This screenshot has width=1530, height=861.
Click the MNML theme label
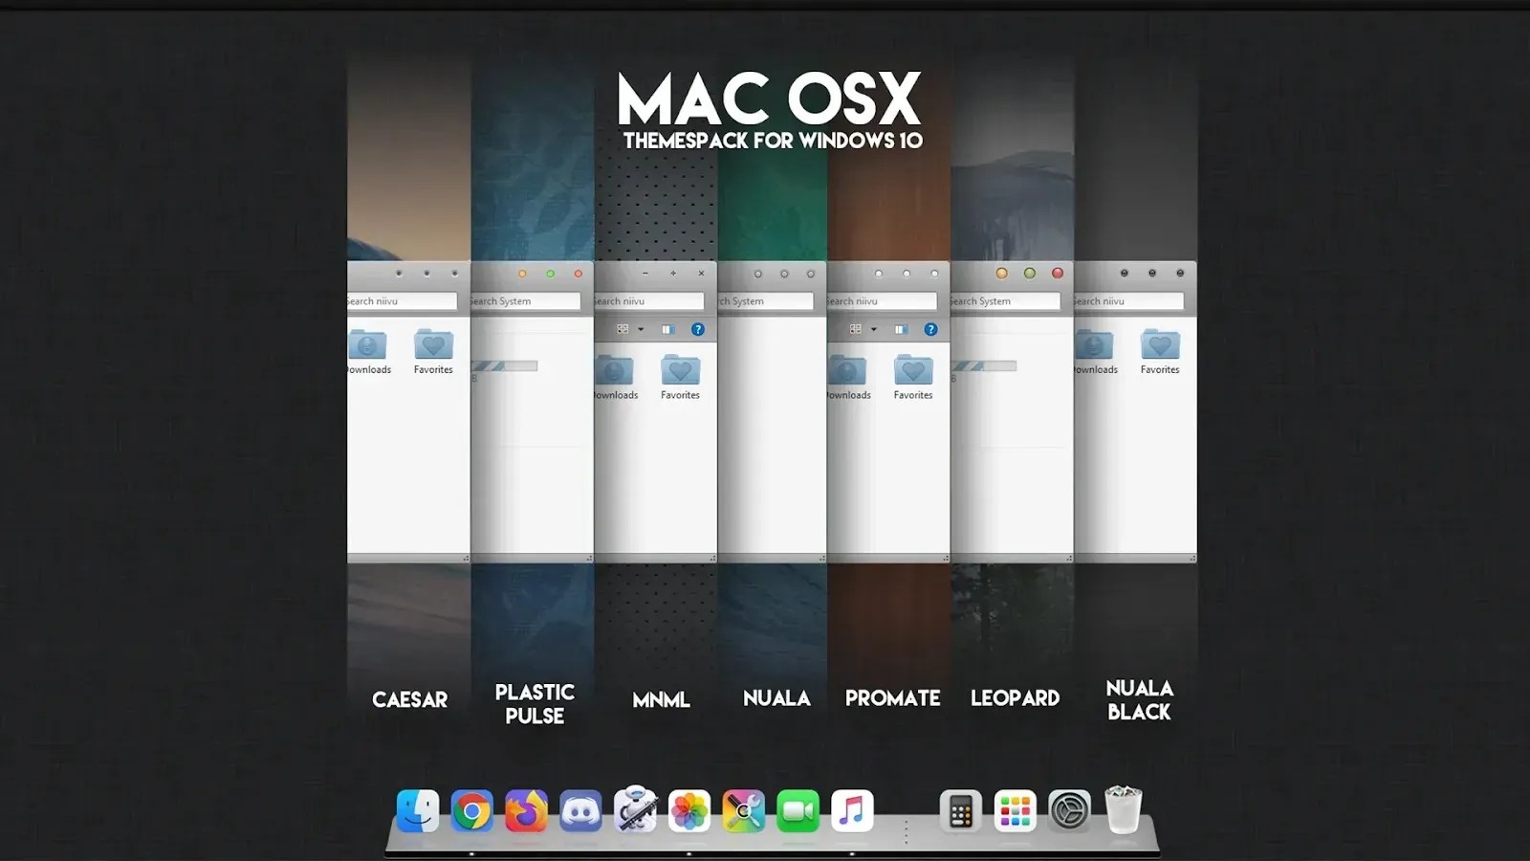[661, 700]
